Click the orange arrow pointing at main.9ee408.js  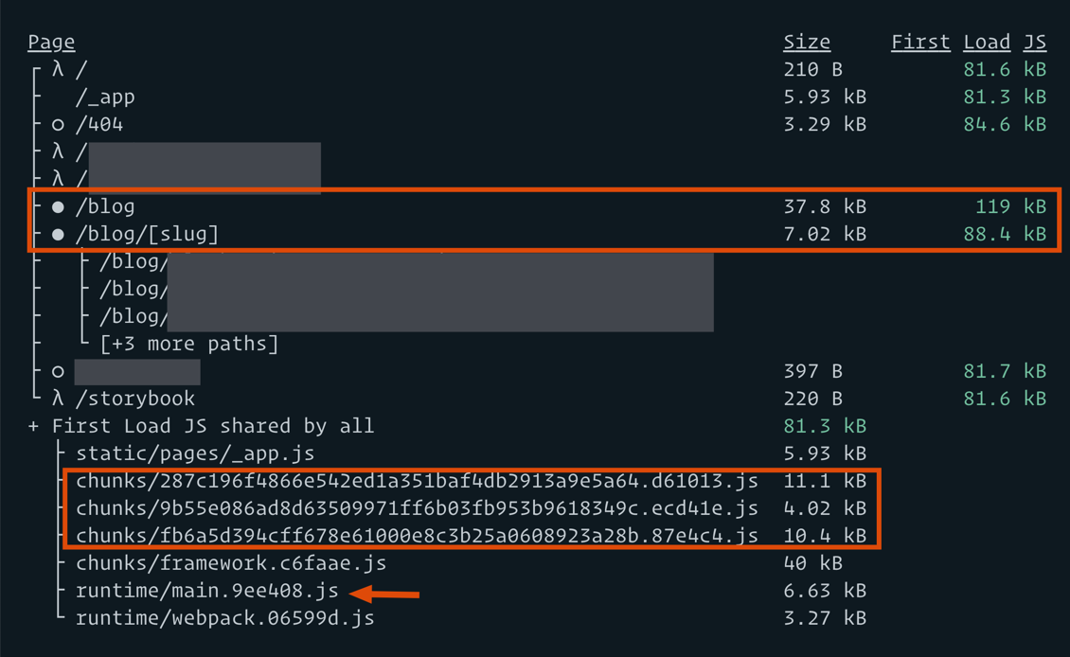[x=384, y=594]
